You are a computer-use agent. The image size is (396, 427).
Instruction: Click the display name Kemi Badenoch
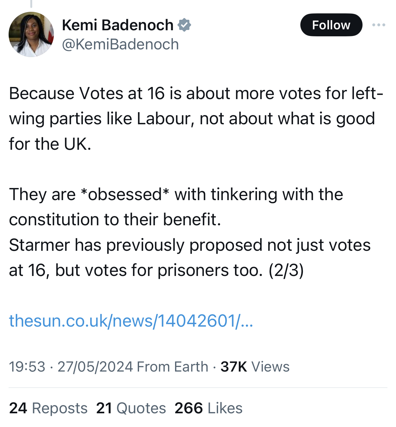coord(118,25)
